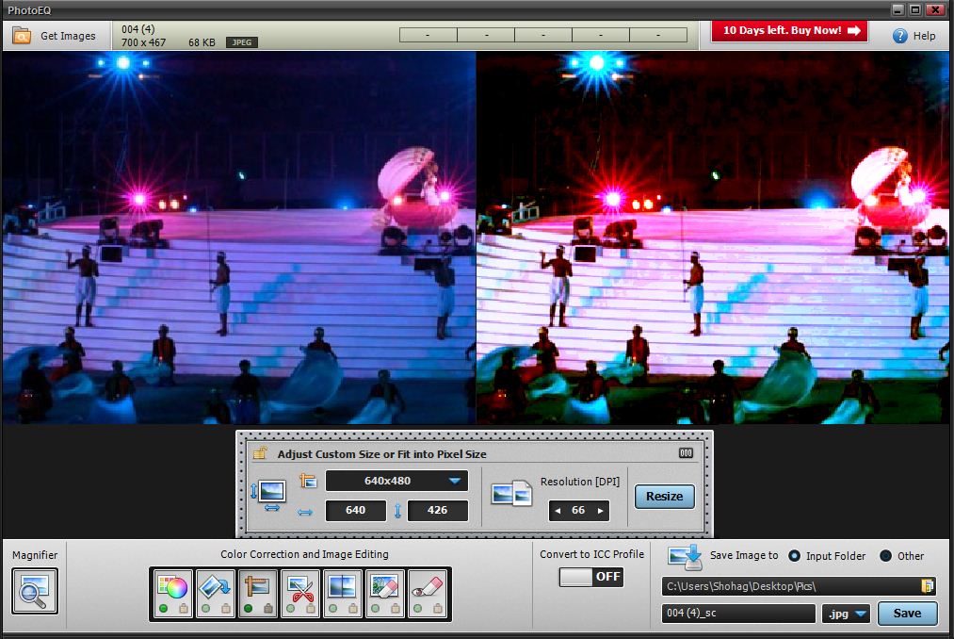Select the color wheel correction tool
This screenshot has width=954, height=639.
(172, 589)
